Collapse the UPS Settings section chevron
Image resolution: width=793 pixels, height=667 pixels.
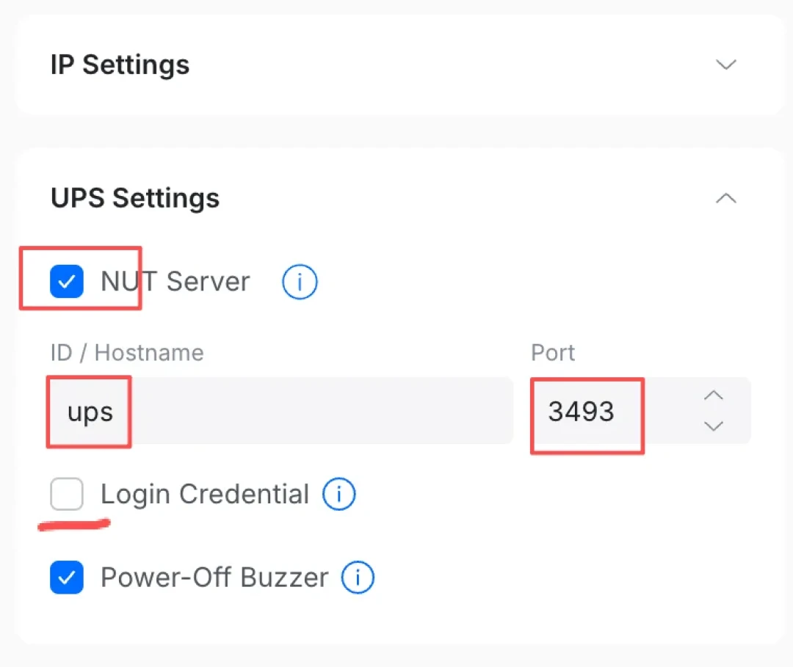pyautogui.click(x=725, y=198)
